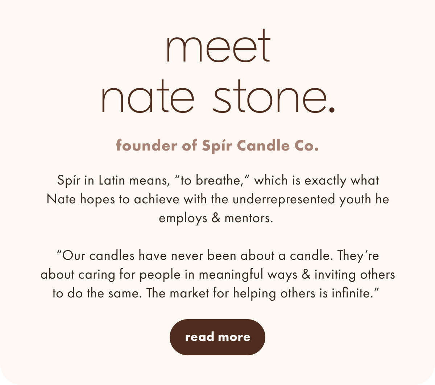435x385 pixels.
Task: Click the word "meet" in the heading
Action: [x=218, y=46]
